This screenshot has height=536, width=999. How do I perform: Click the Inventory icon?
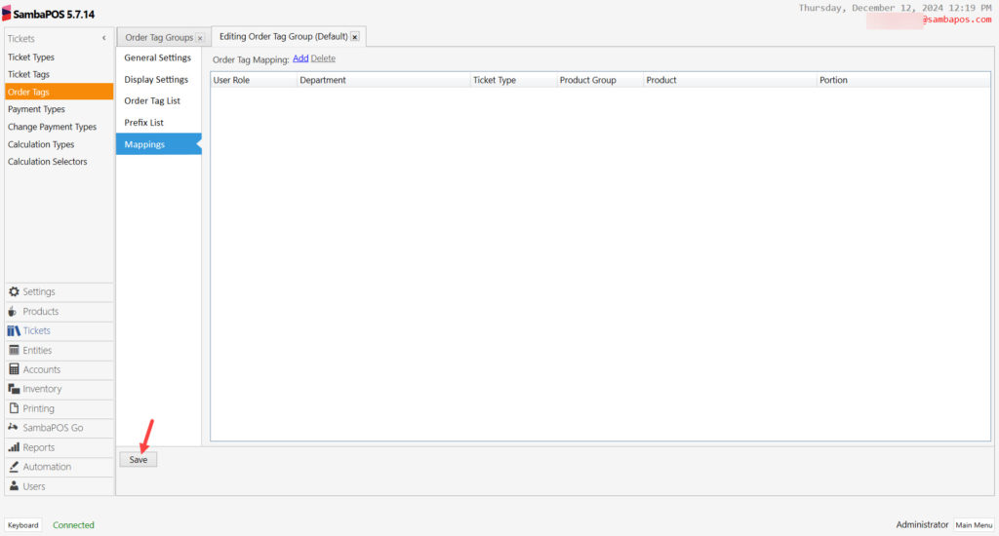(x=14, y=389)
